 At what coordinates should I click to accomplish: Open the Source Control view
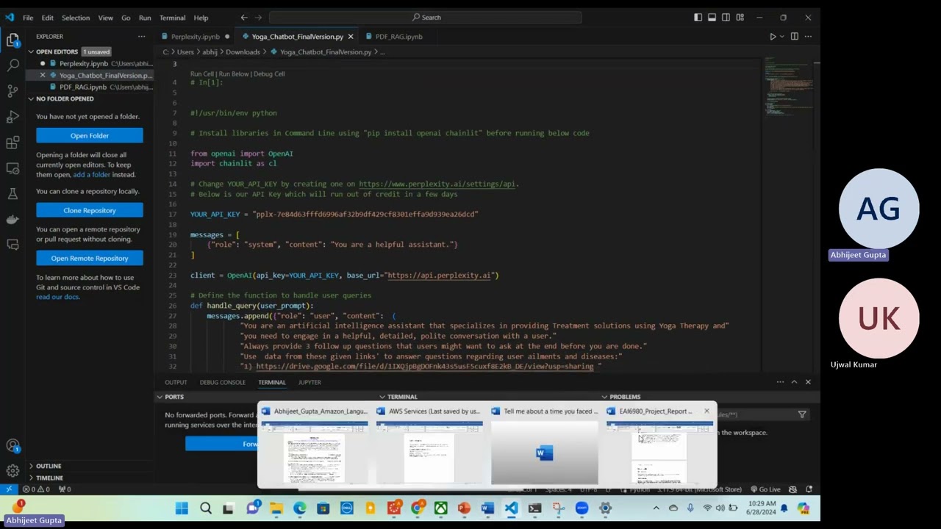(12, 91)
